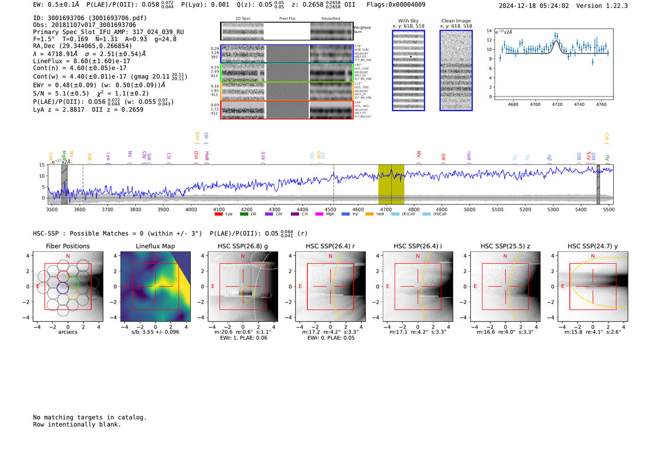The width and height of the screenshot is (661, 450).
Task: Click the With Sky cutout image
Action: coord(408,70)
